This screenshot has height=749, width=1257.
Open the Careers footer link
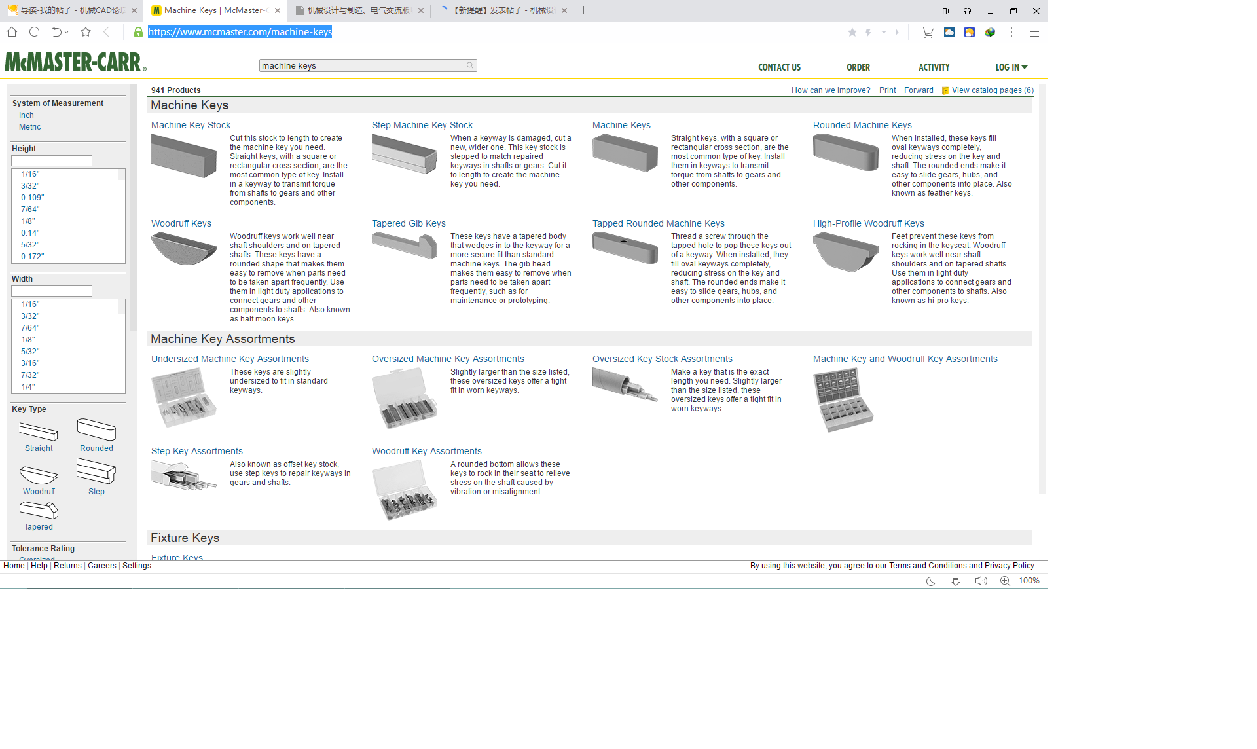click(101, 566)
